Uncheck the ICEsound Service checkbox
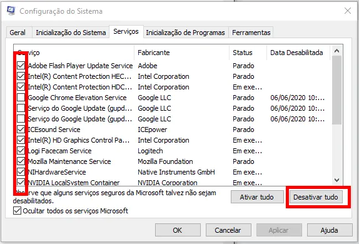Screen dimensions: 359x244 coord(21,130)
